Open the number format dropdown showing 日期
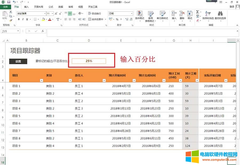Image resolution: width=240 pixels, height=165 pixels. (x=130, y=13)
